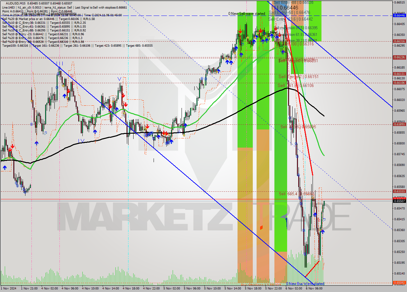407x292 pixels.
Task: Click the 'Sell correction 61.8 | 0.66361' label
Action: [295, 34]
